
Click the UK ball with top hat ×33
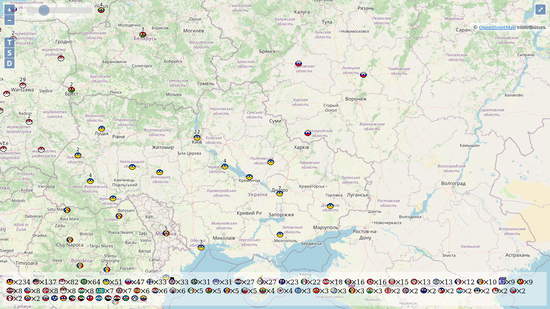pos(172,281)
